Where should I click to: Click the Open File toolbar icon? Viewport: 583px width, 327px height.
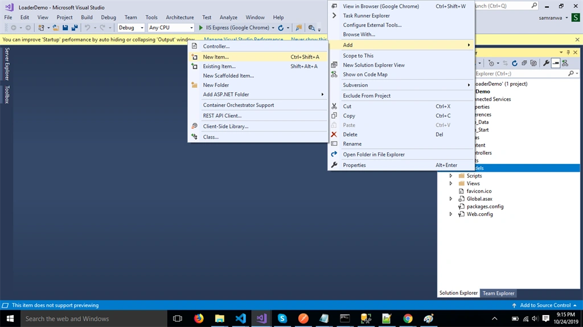click(56, 28)
